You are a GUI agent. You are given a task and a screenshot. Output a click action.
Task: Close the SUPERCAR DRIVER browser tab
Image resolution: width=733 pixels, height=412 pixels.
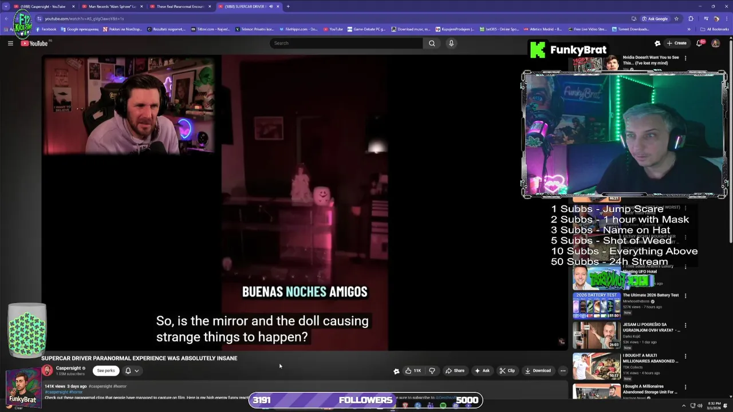click(x=278, y=6)
